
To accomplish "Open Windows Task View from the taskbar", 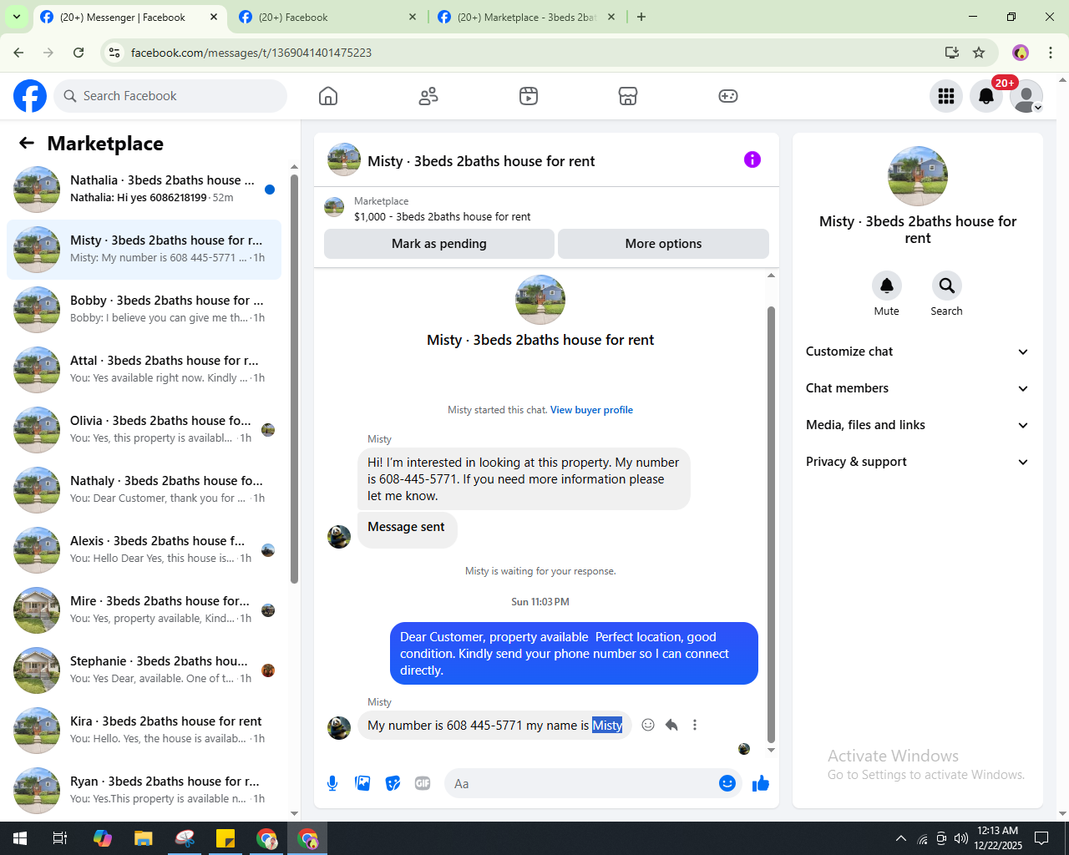I will [x=60, y=838].
